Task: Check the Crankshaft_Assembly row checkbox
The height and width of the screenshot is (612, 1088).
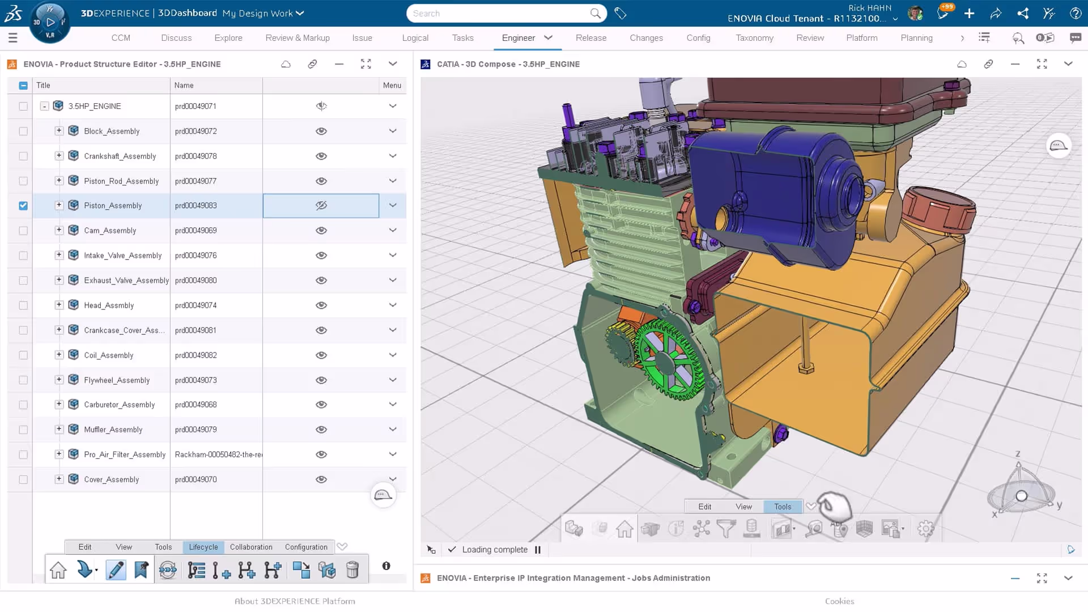Action: click(x=23, y=156)
